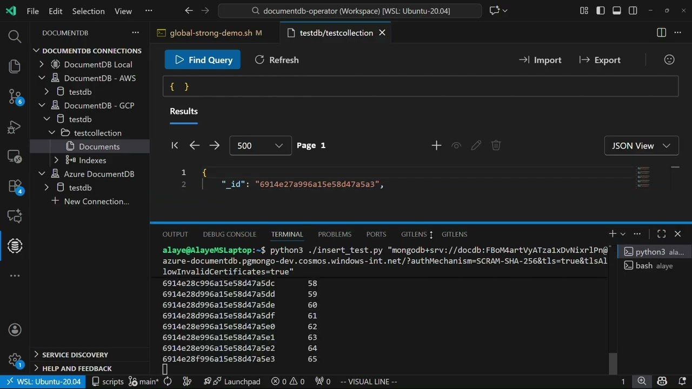Click the terminal vertical scrollbar
This screenshot has height=389, width=692.
tap(613, 363)
